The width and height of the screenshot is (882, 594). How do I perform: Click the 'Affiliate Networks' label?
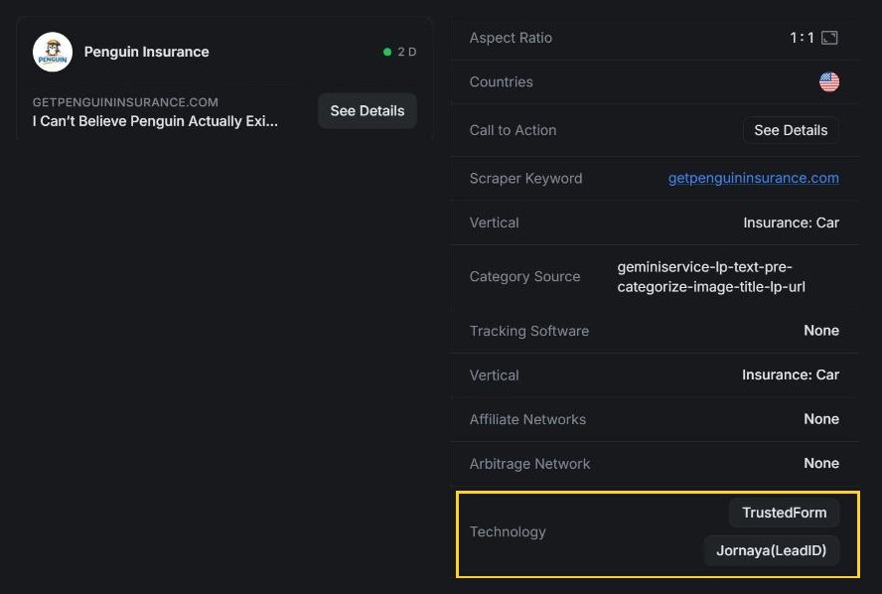pos(527,419)
